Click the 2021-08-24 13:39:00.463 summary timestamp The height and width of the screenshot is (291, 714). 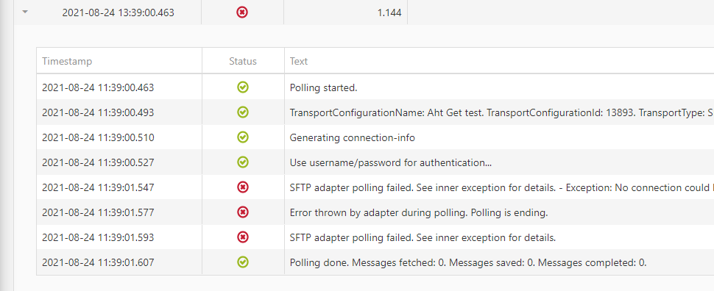[x=118, y=12]
